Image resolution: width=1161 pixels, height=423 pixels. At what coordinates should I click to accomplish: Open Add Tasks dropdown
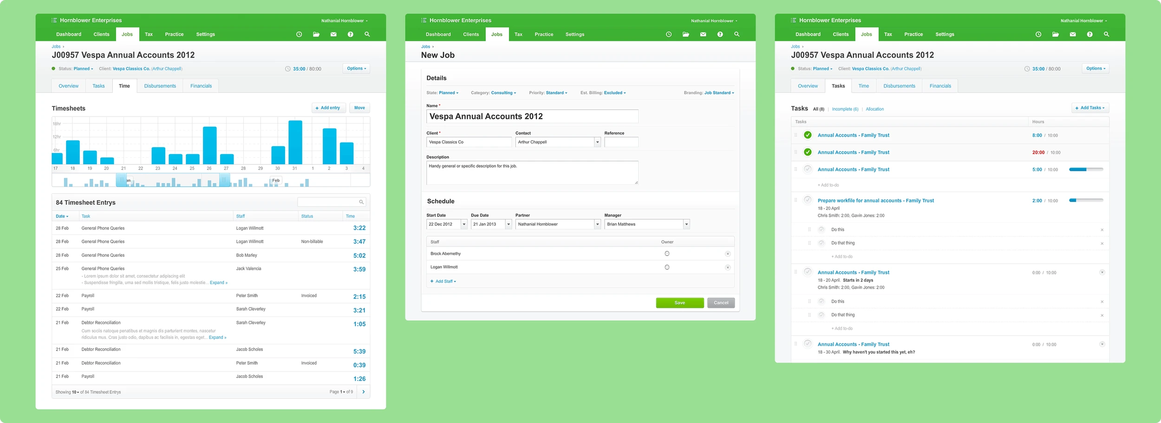(1090, 108)
